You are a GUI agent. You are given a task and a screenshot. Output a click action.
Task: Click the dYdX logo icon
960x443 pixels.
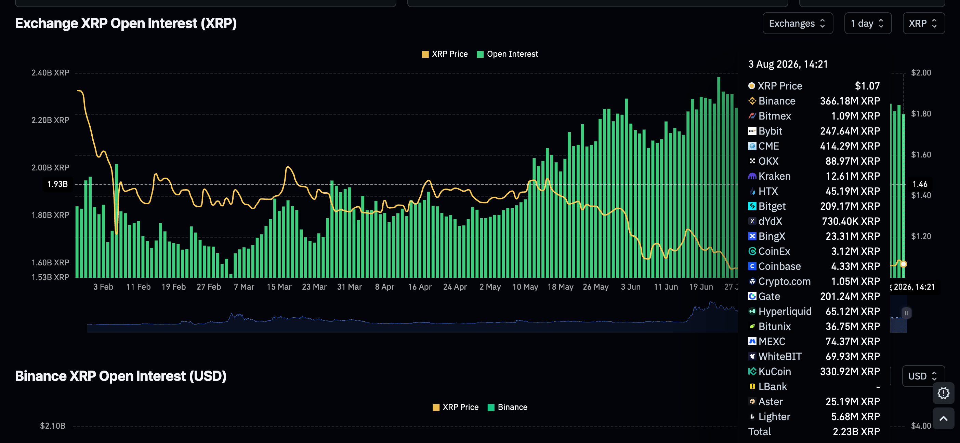(752, 221)
